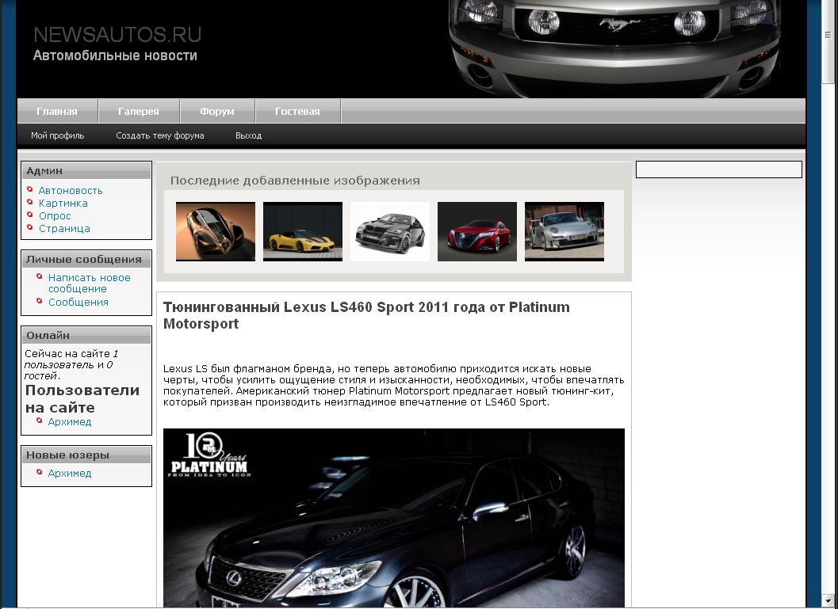The height and width of the screenshot is (609, 838).
Task: Click the Онлайн panel header
Action: (86, 336)
